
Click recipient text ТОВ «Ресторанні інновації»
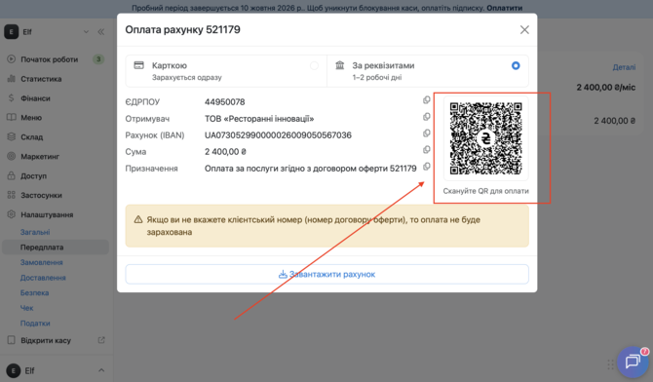pyautogui.click(x=259, y=119)
